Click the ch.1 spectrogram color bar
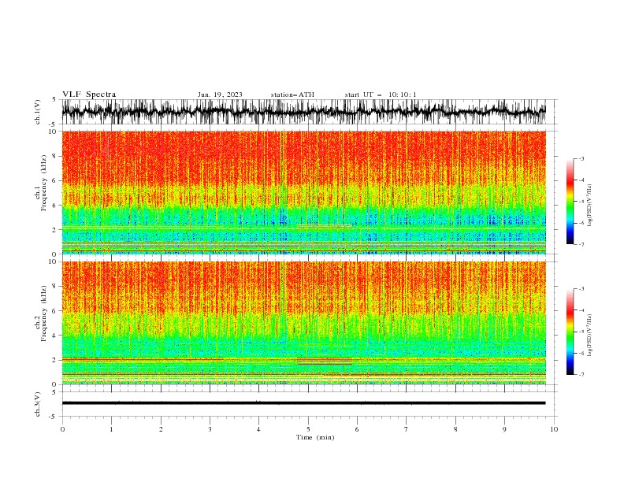The width and height of the screenshot is (624, 482). [570, 202]
